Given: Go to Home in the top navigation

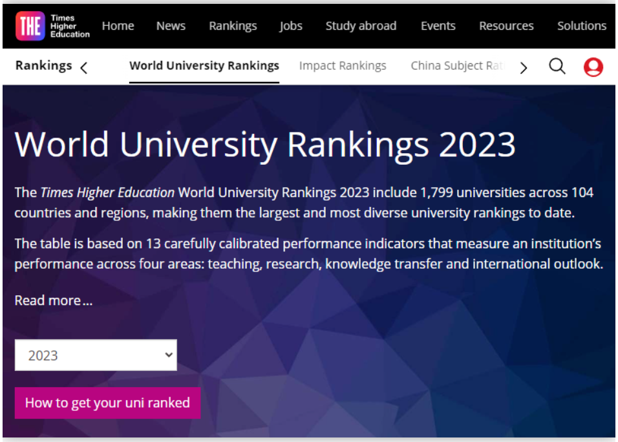Looking at the screenshot, I should point(118,26).
